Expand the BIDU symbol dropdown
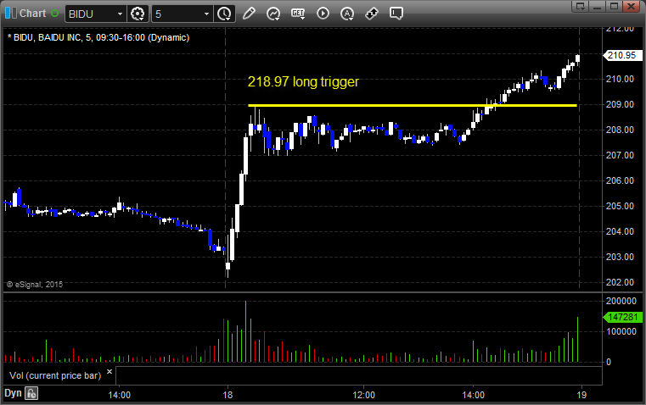This screenshot has width=646, height=405. point(120,14)
